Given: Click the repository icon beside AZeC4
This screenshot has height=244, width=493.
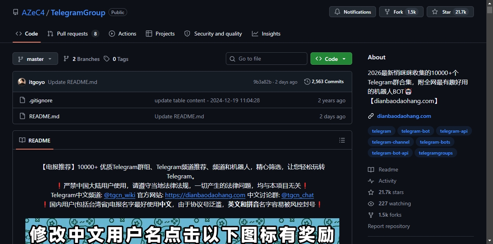Looking at the screenshot, I should point(16,12).
